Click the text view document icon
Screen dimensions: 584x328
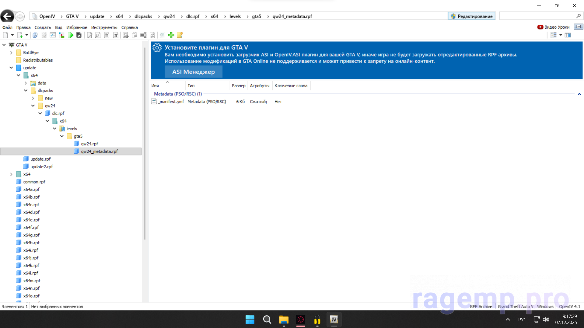click(107, 35)
